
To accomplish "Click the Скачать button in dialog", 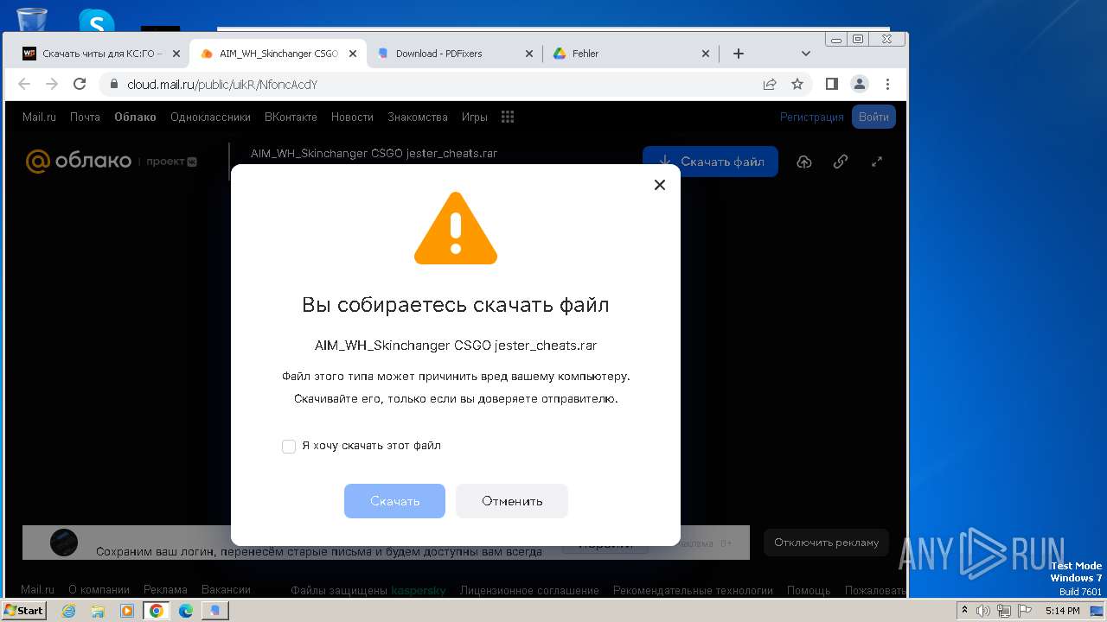I will tap(394, 501).
